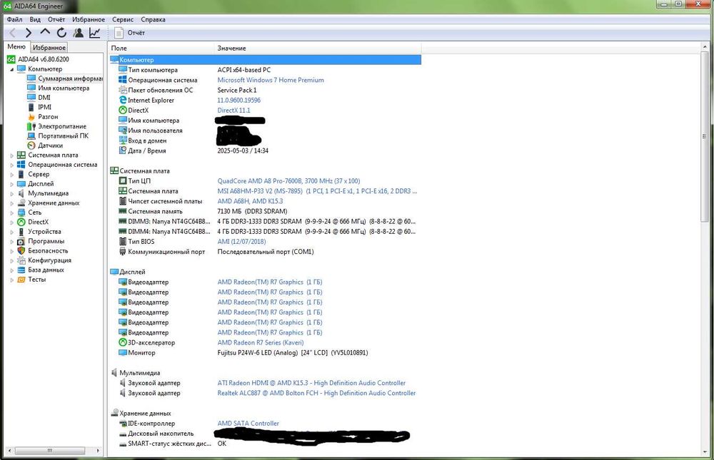Image resolution: width=714 pixels, height=460 pixels.
Task: Open ATI Radeon HDMI audio link
Action: pos(311,383)
